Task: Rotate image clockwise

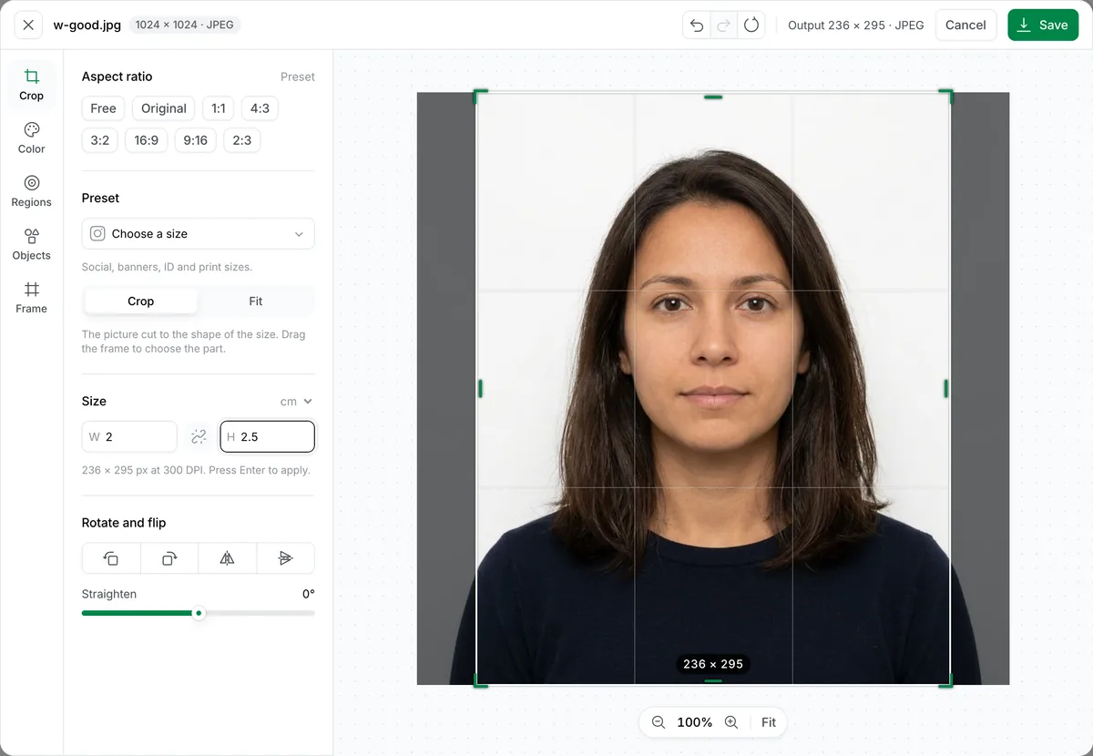Action: tap(169, 558)
